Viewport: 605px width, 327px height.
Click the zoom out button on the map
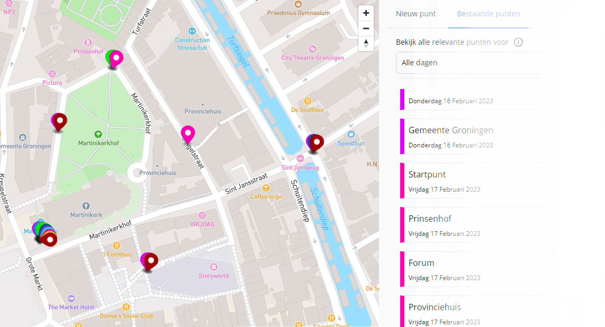366,28
